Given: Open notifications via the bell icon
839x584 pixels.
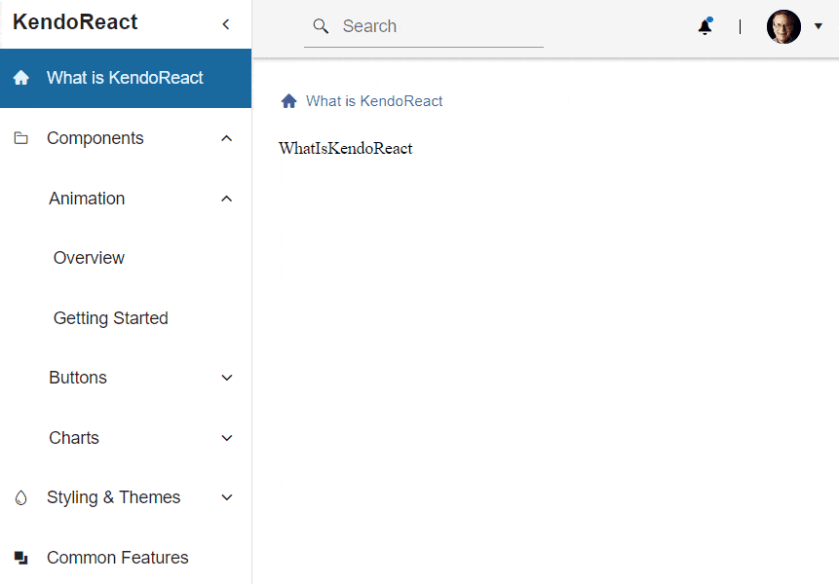Looking at the screenshot, I should (705, 27).
